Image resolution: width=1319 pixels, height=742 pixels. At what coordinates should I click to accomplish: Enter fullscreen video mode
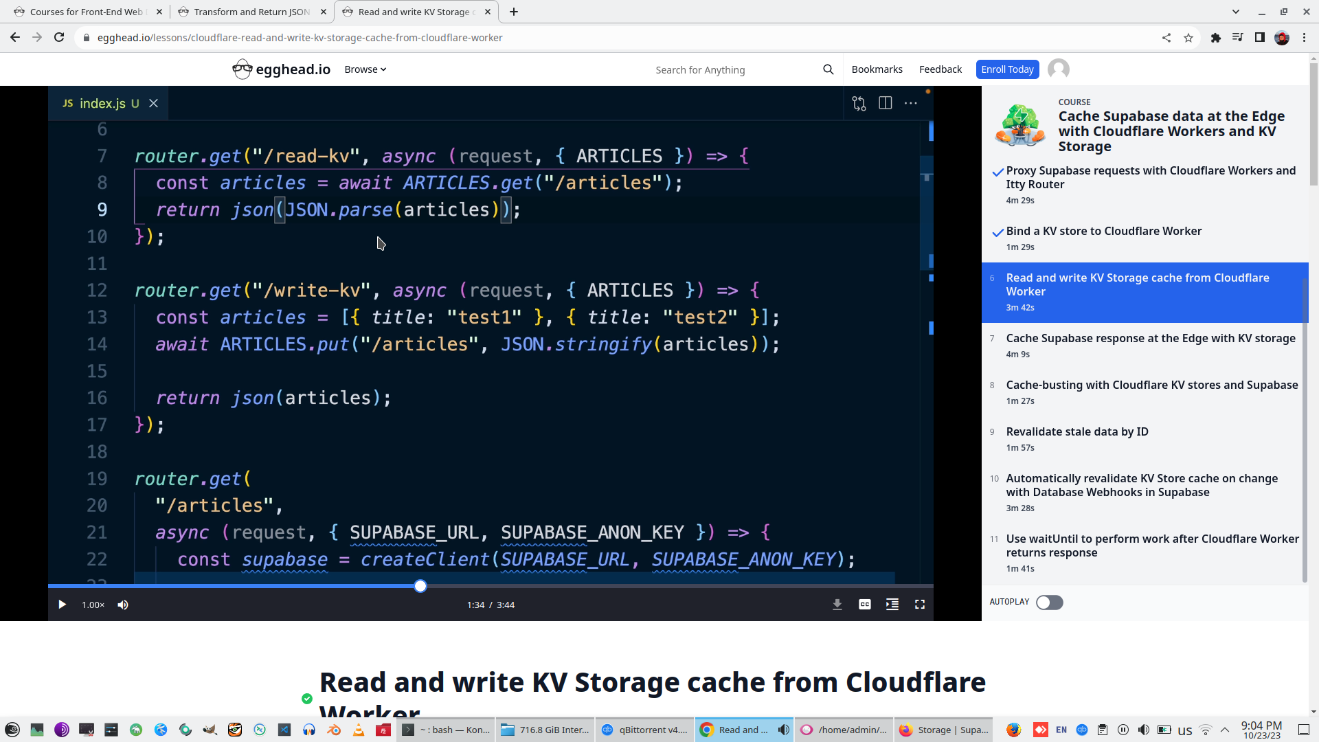tap(919, 605)
